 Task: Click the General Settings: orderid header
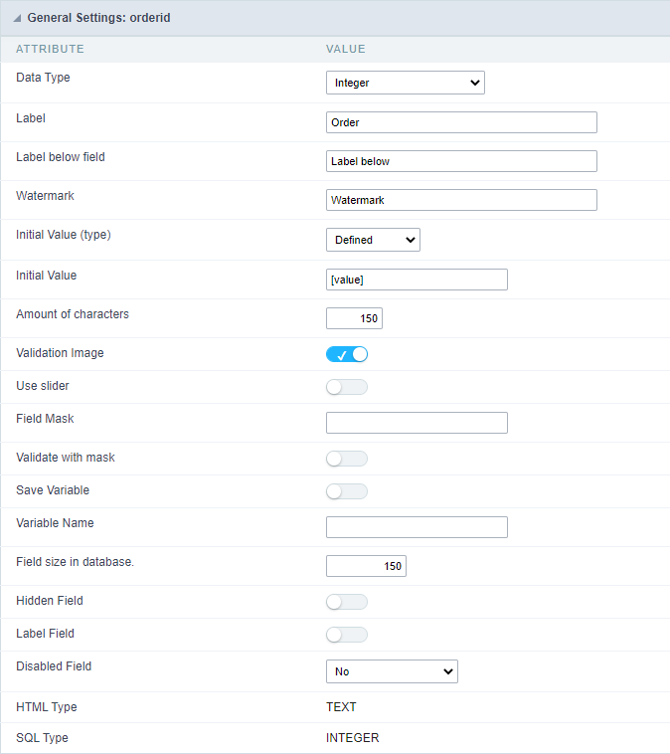(98, 19)
